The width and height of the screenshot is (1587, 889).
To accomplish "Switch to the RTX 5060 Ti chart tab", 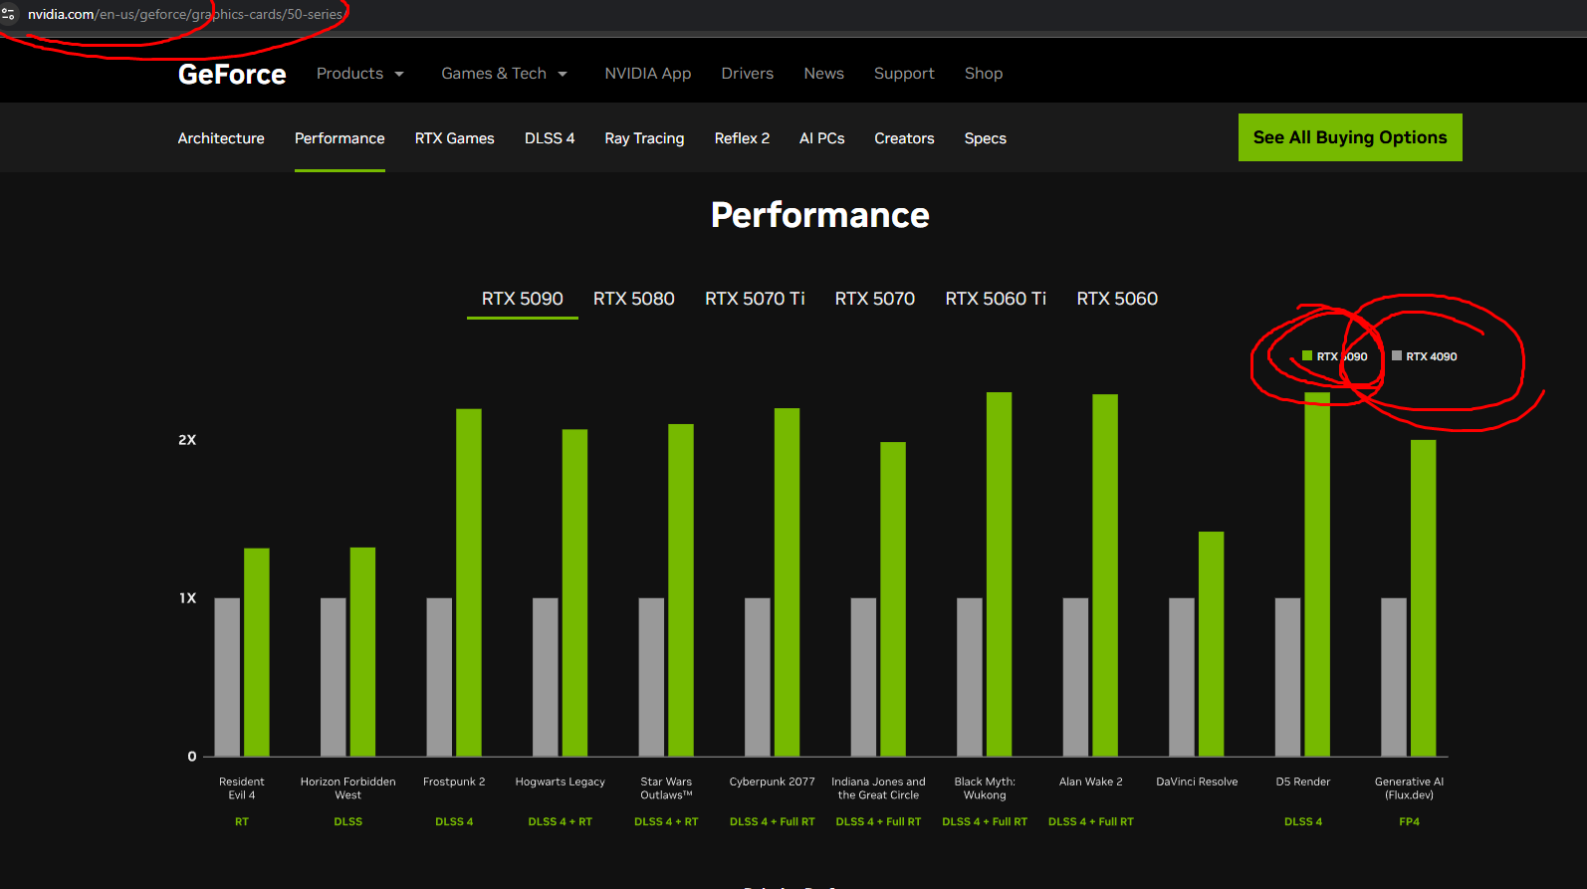I will click(996, 299).
